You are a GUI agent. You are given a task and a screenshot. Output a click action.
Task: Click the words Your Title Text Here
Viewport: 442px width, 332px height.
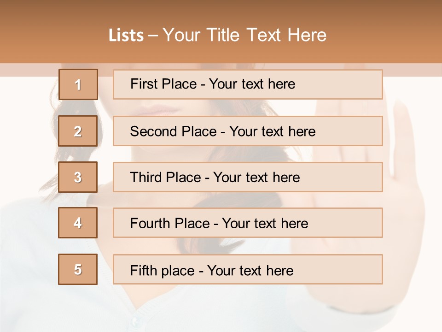[244, 35]
